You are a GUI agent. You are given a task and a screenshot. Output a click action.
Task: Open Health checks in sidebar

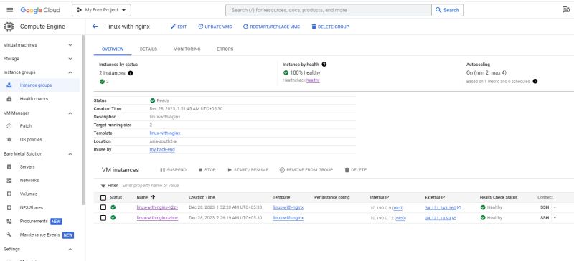[x=34, y=99]
